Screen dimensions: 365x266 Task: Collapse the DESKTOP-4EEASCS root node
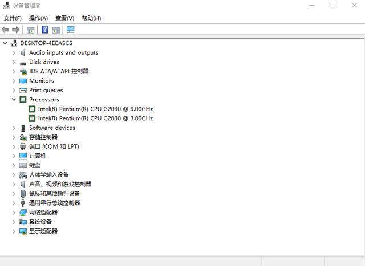pyautogui.click(x=5, y=43)
